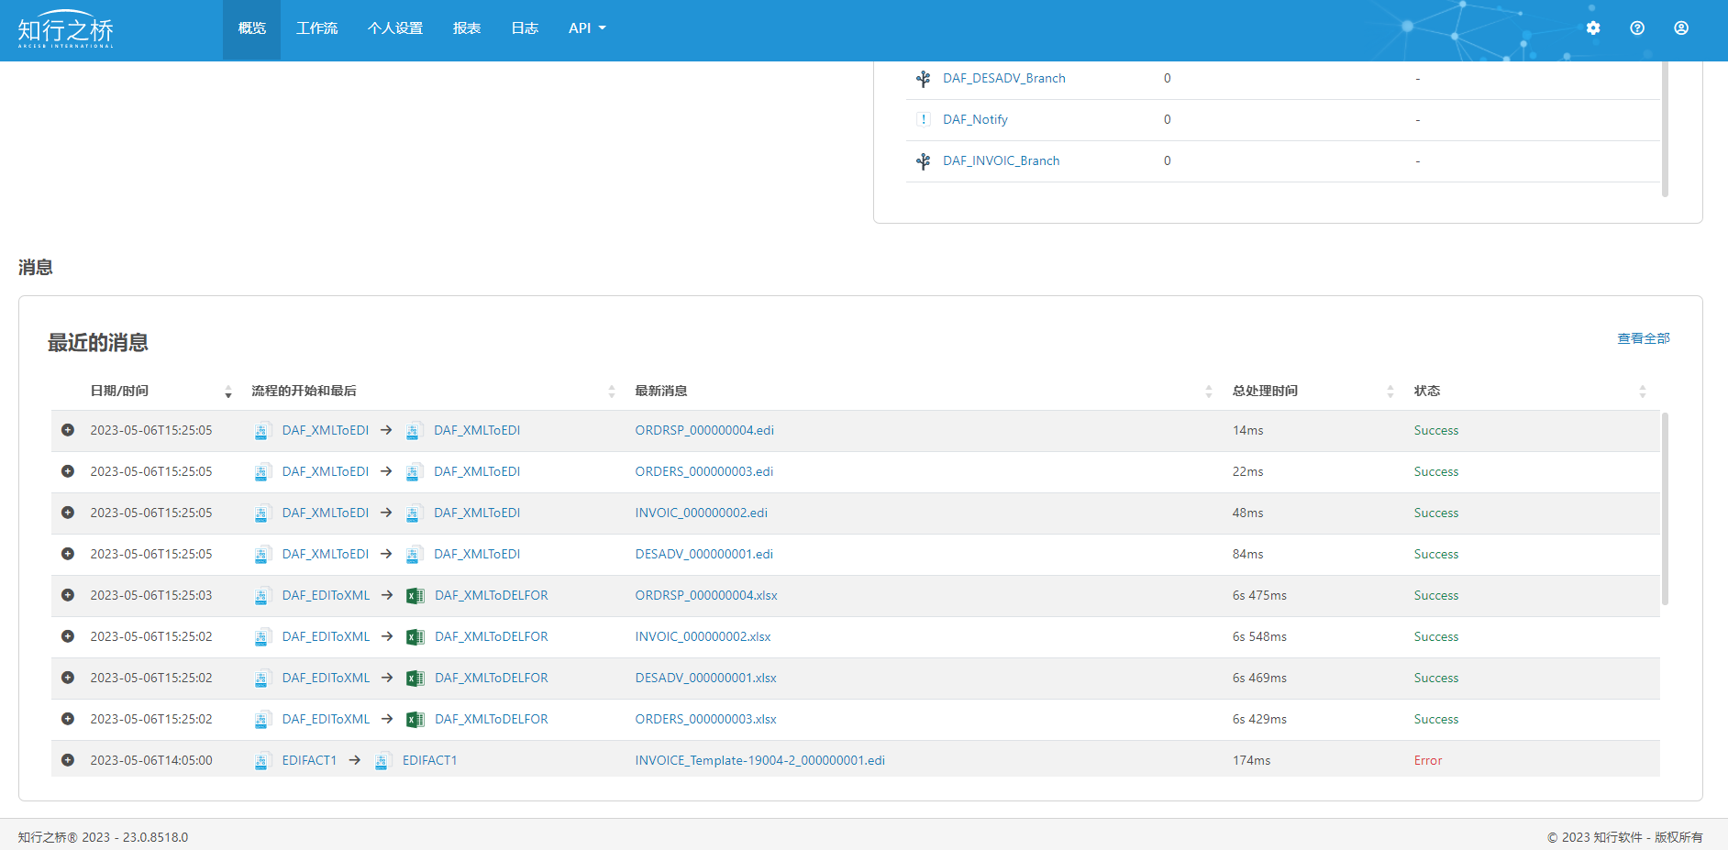1728x850 pixels.
Task: Open the 报表 tab
Action: click(x=467, y=29)
